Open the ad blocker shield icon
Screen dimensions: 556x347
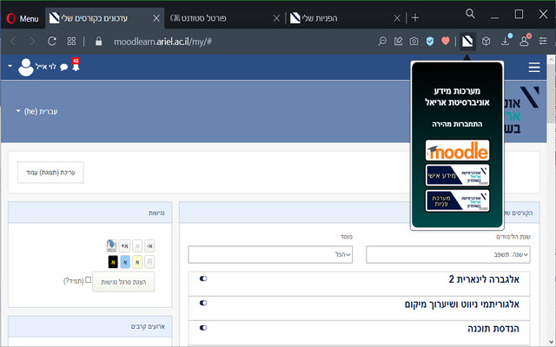coord(430,42)
